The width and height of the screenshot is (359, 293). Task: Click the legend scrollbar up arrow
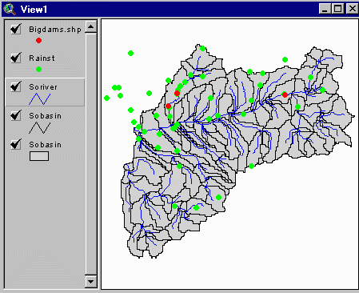(x=91, y=26)
